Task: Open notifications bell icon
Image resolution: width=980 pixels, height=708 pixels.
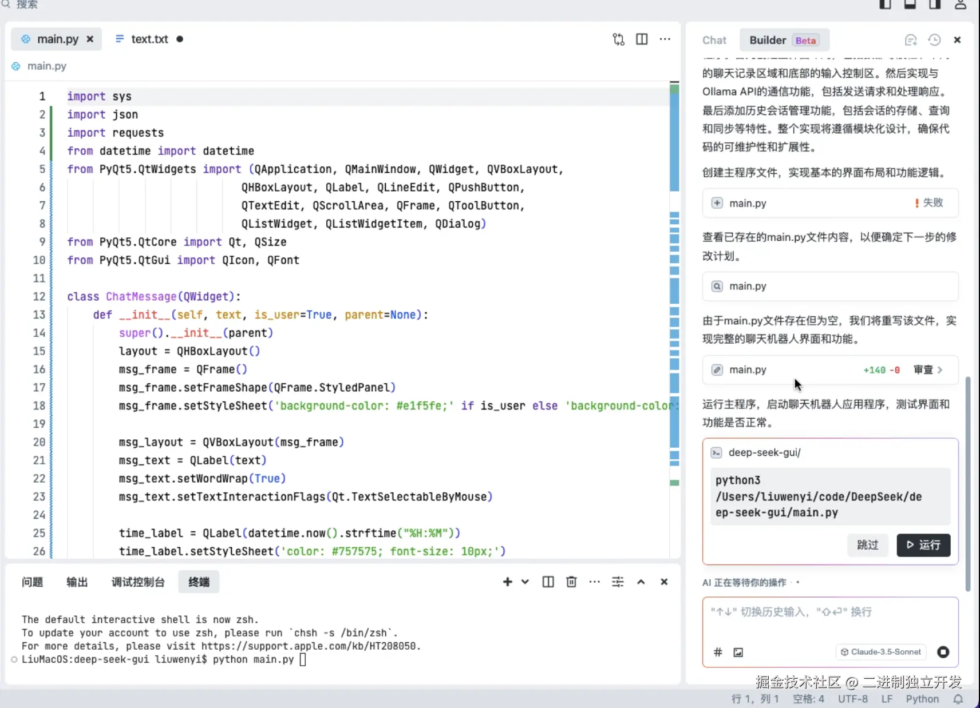Action: 958,699
